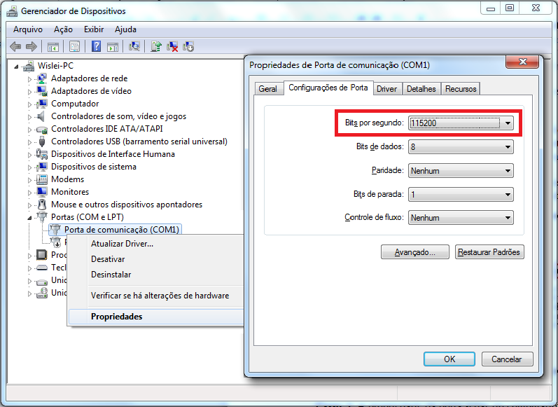Open the Bits por segundo dropdown
The height and width of the screenshot is (407, 558).
click(x=508, y=123)
